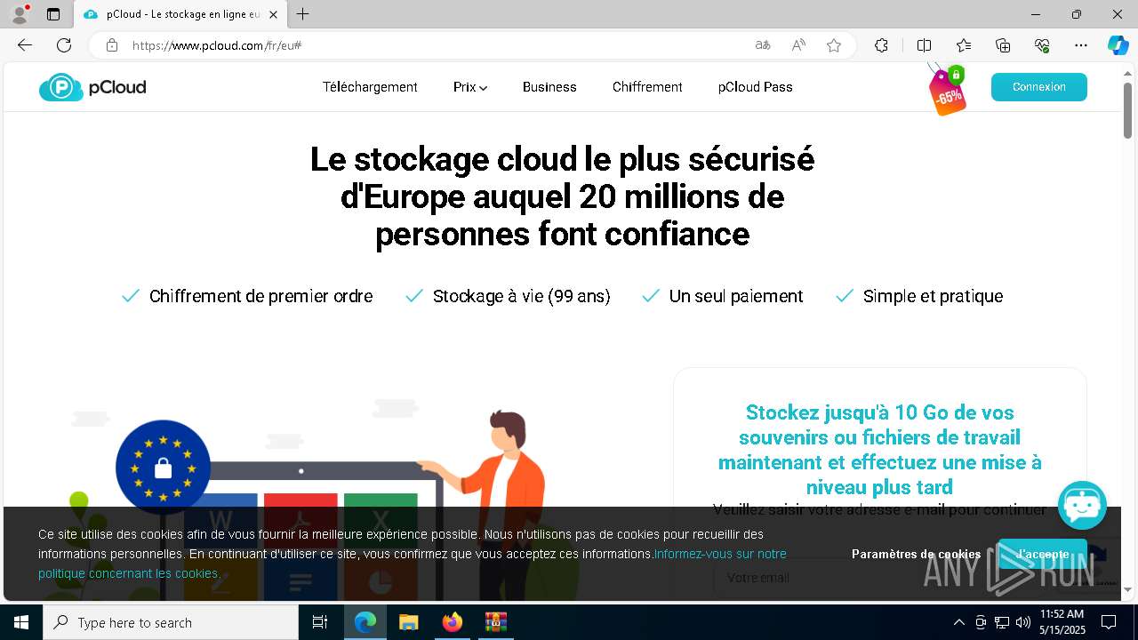This screenshot has height=640, width=1138.
Task: Launch Copilot sidebar
Action: 1118,45
